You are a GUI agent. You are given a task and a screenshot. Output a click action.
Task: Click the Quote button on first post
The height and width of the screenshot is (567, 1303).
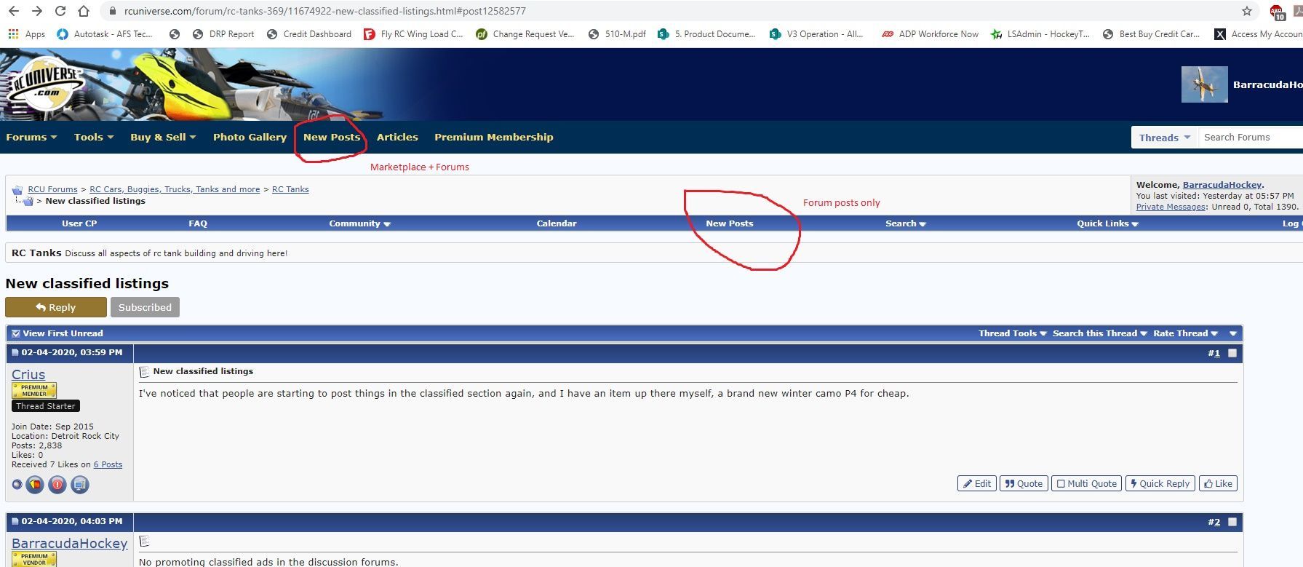(1024, 483)
